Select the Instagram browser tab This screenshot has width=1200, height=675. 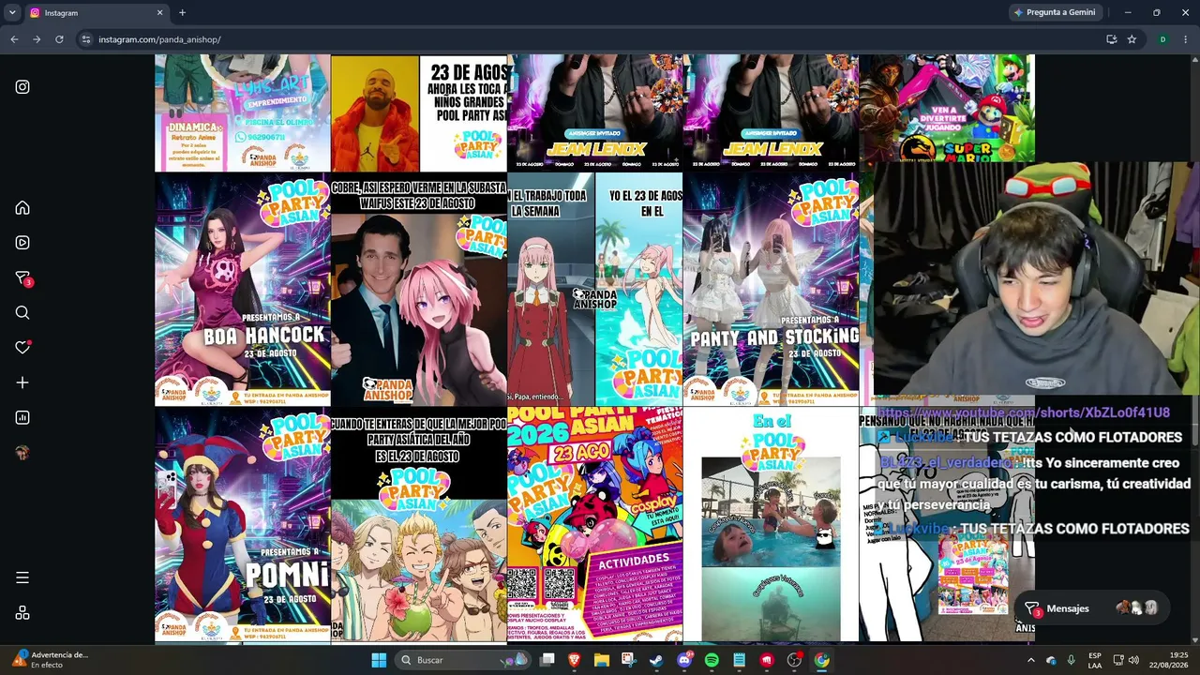click(97, 13)
